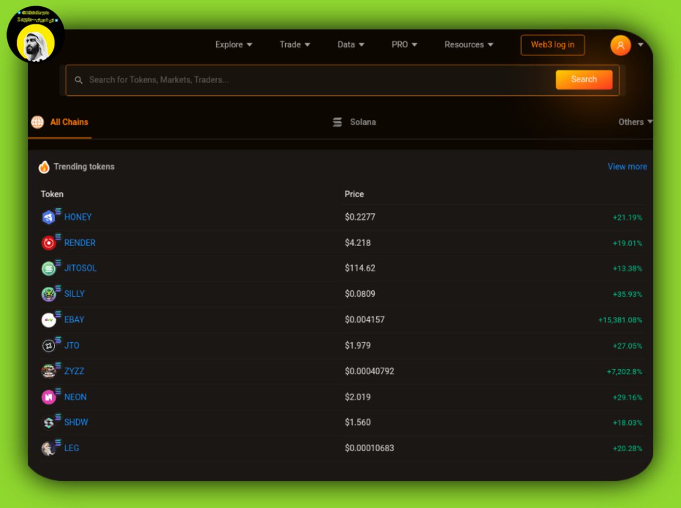681x508 pixels.
Task: Open the View more link
Action: click(x=627, y=167)
